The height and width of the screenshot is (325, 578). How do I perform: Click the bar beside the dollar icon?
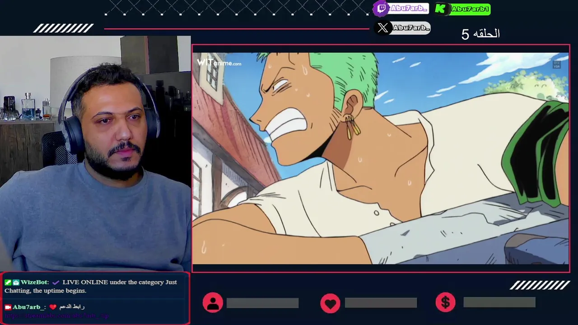(x=499, y=302)
